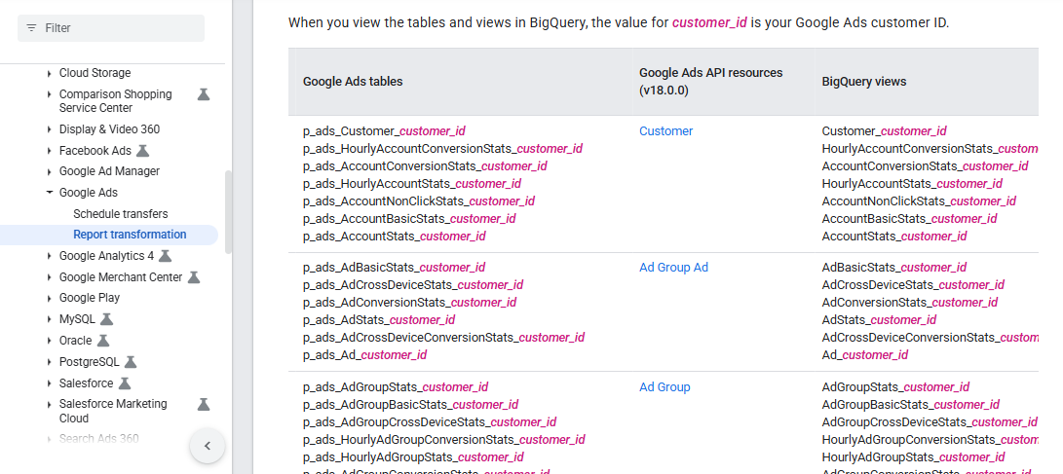Expand the Comparison Shopping Service Center node
Viewport: 1063px width, 474px height.
click(x=49, y=94)
